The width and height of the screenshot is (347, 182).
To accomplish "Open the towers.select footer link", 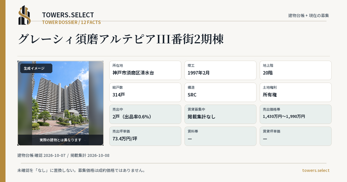I will pos(316,170).
